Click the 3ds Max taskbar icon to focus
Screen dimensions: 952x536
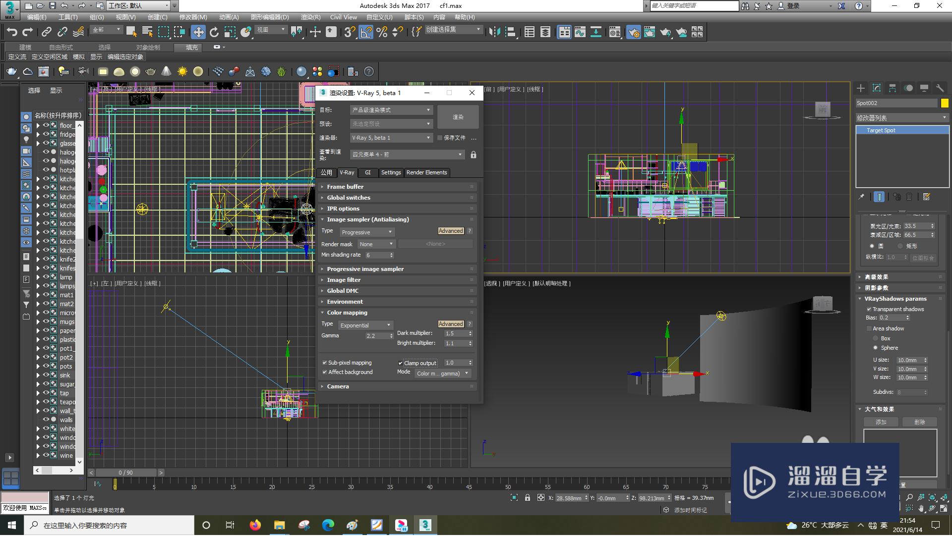425,524
